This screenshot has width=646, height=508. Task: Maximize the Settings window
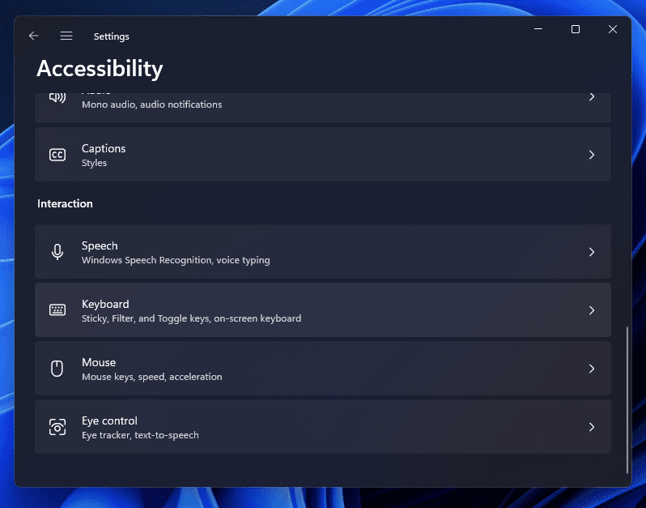point(576,29)
